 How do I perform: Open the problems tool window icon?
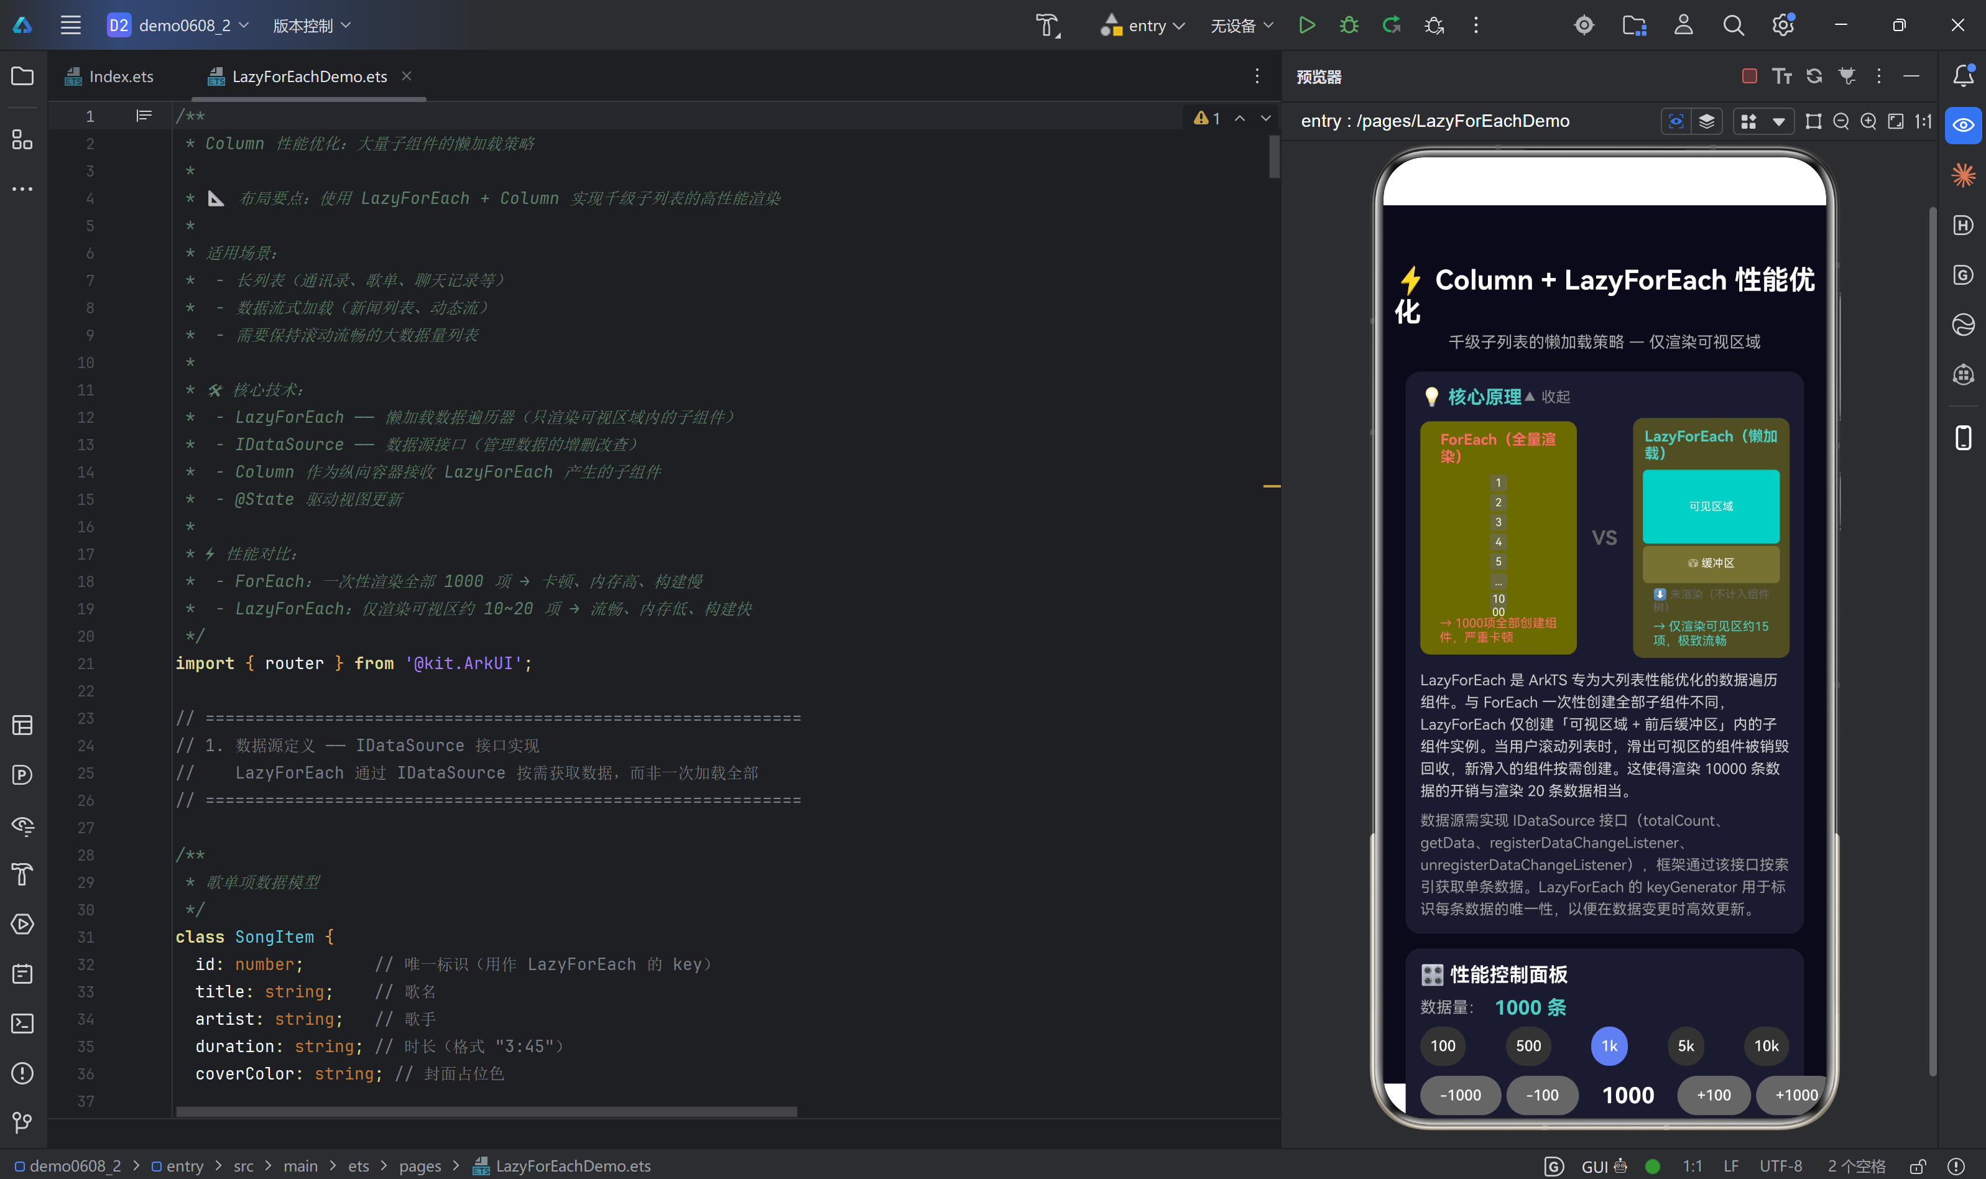point(22,1073)
